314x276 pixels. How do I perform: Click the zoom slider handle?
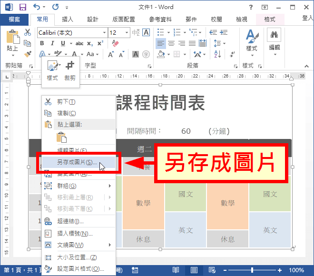click(252, 270)
